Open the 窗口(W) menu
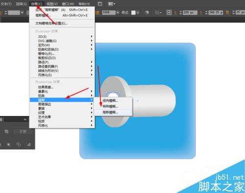Image resolution: width=245 pixels, height=193 pixels. point(68,4)
